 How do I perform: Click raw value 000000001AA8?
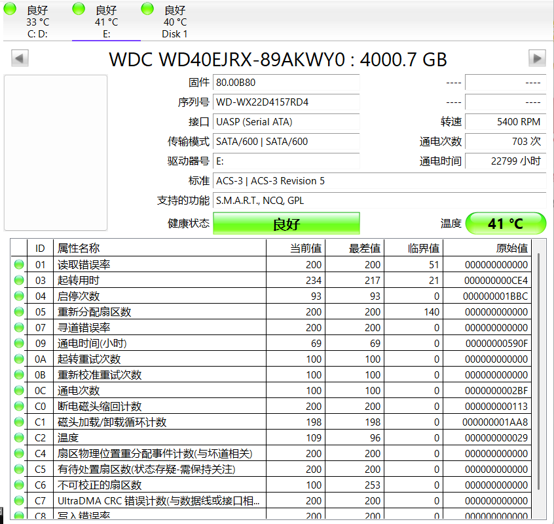[x=495, y=422]
